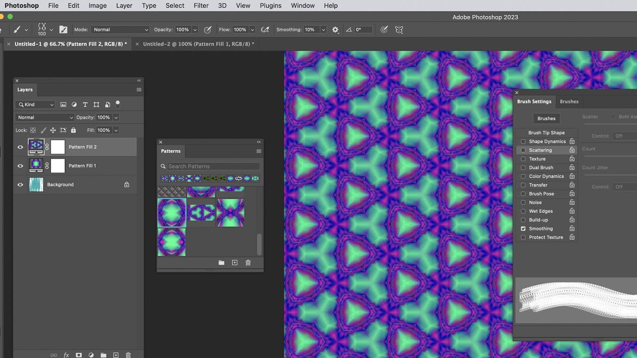The image size is (637, 358).
Task: Open the Layer menu
Action: [x=124, y=5]
